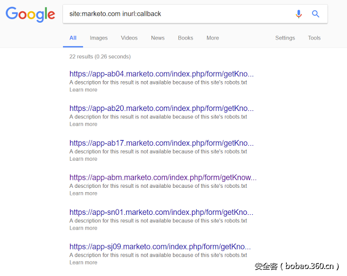Open the app-ab20.marketo.com result link
The image size is (347, 276).
162,108
